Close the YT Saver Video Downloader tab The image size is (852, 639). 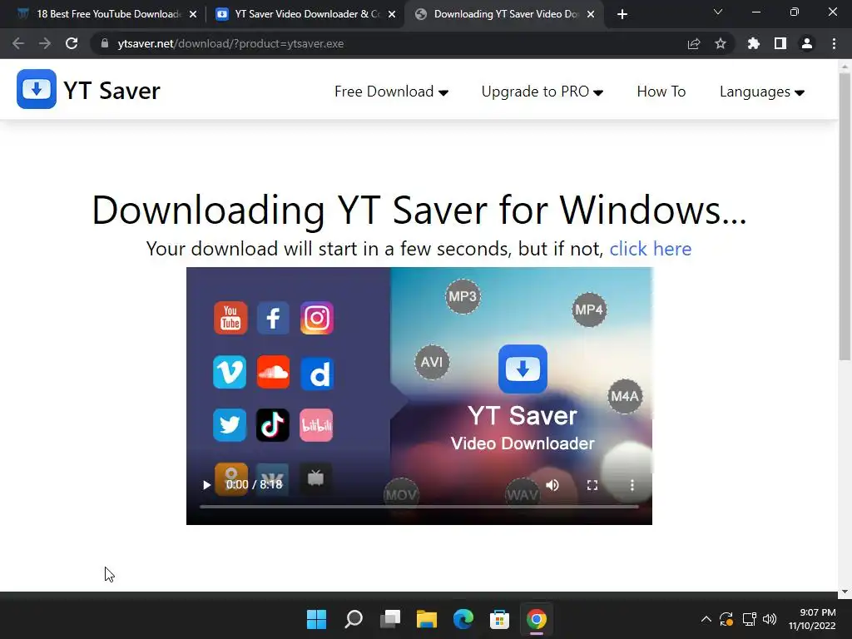coord(392,14)
